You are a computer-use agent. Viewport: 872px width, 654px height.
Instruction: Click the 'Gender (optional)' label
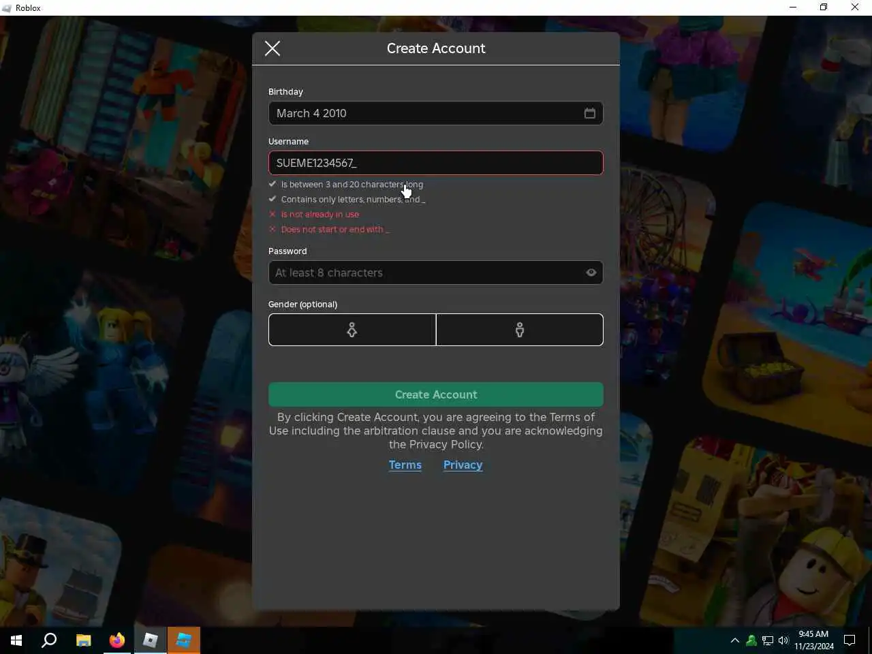302,305
